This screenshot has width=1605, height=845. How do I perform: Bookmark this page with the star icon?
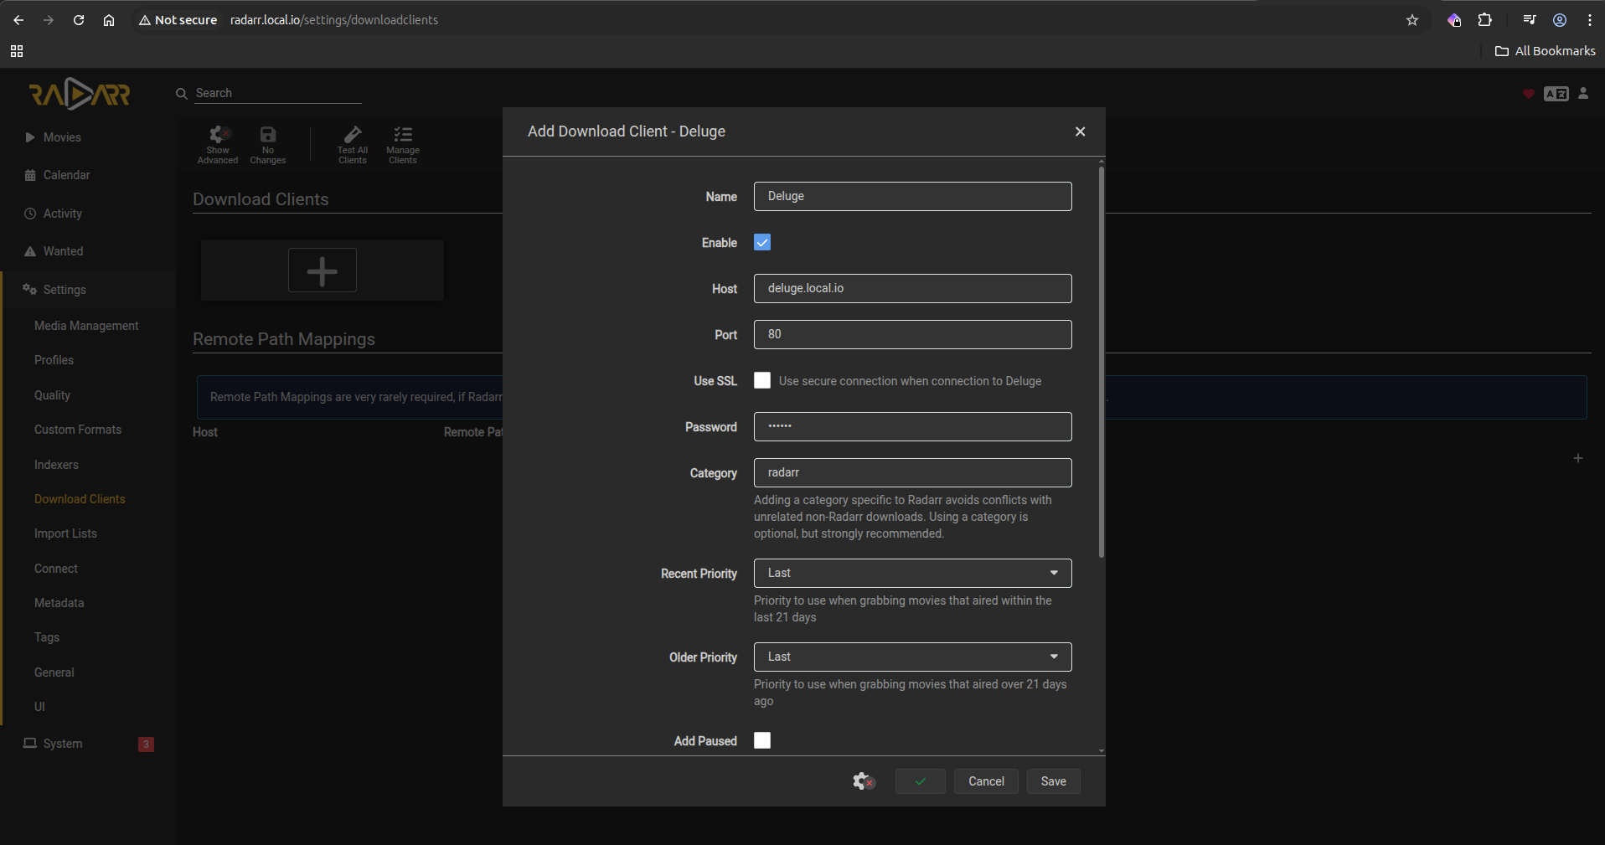(1412, 20)
